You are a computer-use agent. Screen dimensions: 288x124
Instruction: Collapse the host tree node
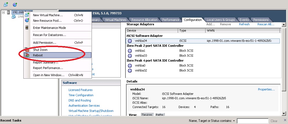(3, 12)
